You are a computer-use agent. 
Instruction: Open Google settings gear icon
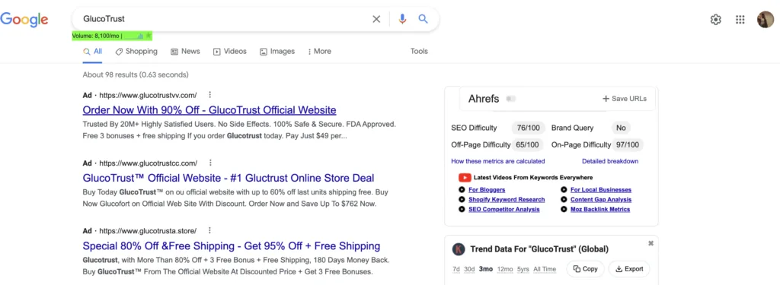(x=715, y=19)
